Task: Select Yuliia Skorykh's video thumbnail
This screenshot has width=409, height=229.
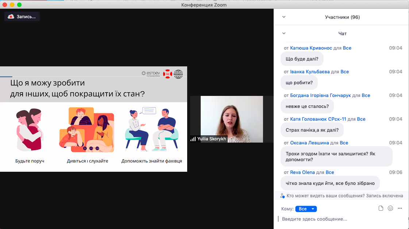Action: click(231, 119)
